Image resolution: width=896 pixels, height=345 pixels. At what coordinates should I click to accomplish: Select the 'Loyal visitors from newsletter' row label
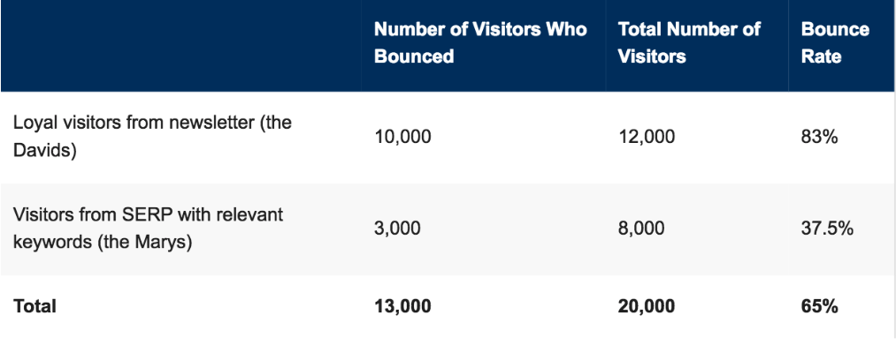(152, 138)
